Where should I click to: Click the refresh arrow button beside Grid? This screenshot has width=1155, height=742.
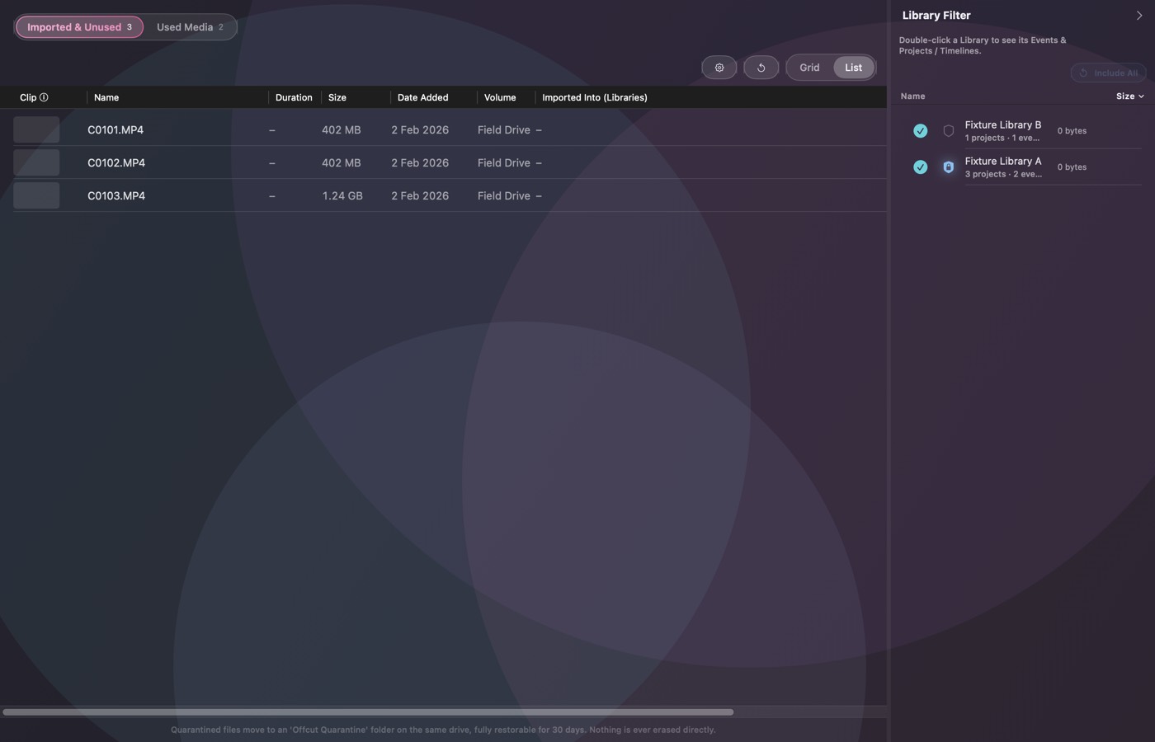click(x=761, y=68)
